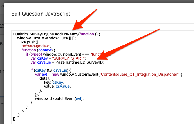
Task: Click the line 'window._uxa = window._uxa || [];'
Action: [46, 38]
